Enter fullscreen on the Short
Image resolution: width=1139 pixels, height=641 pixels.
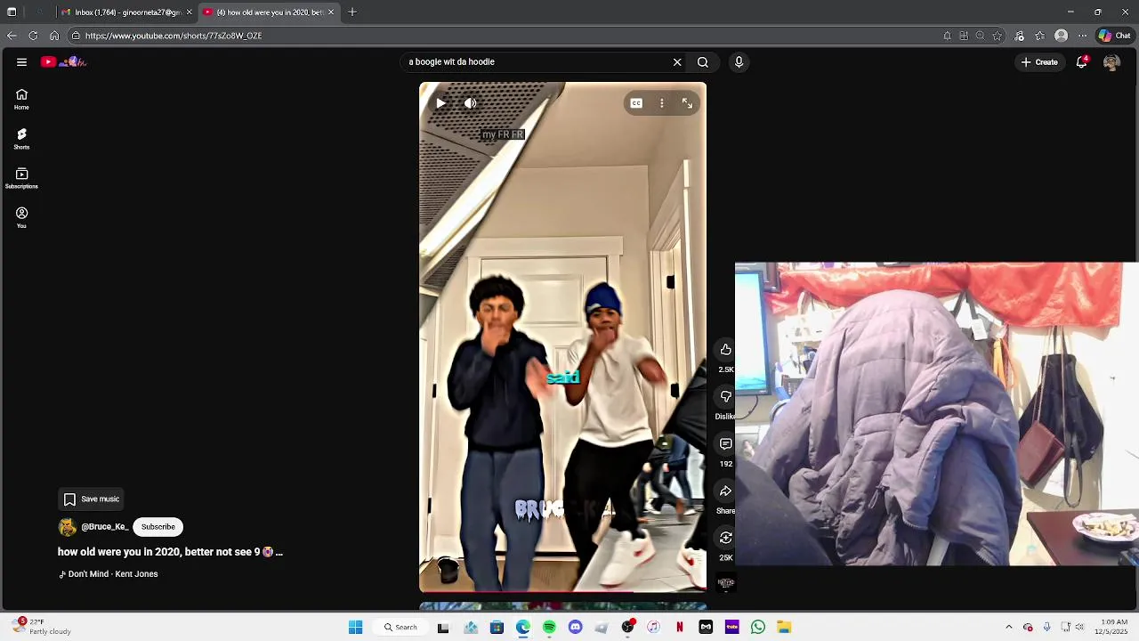tap(687, 103)
